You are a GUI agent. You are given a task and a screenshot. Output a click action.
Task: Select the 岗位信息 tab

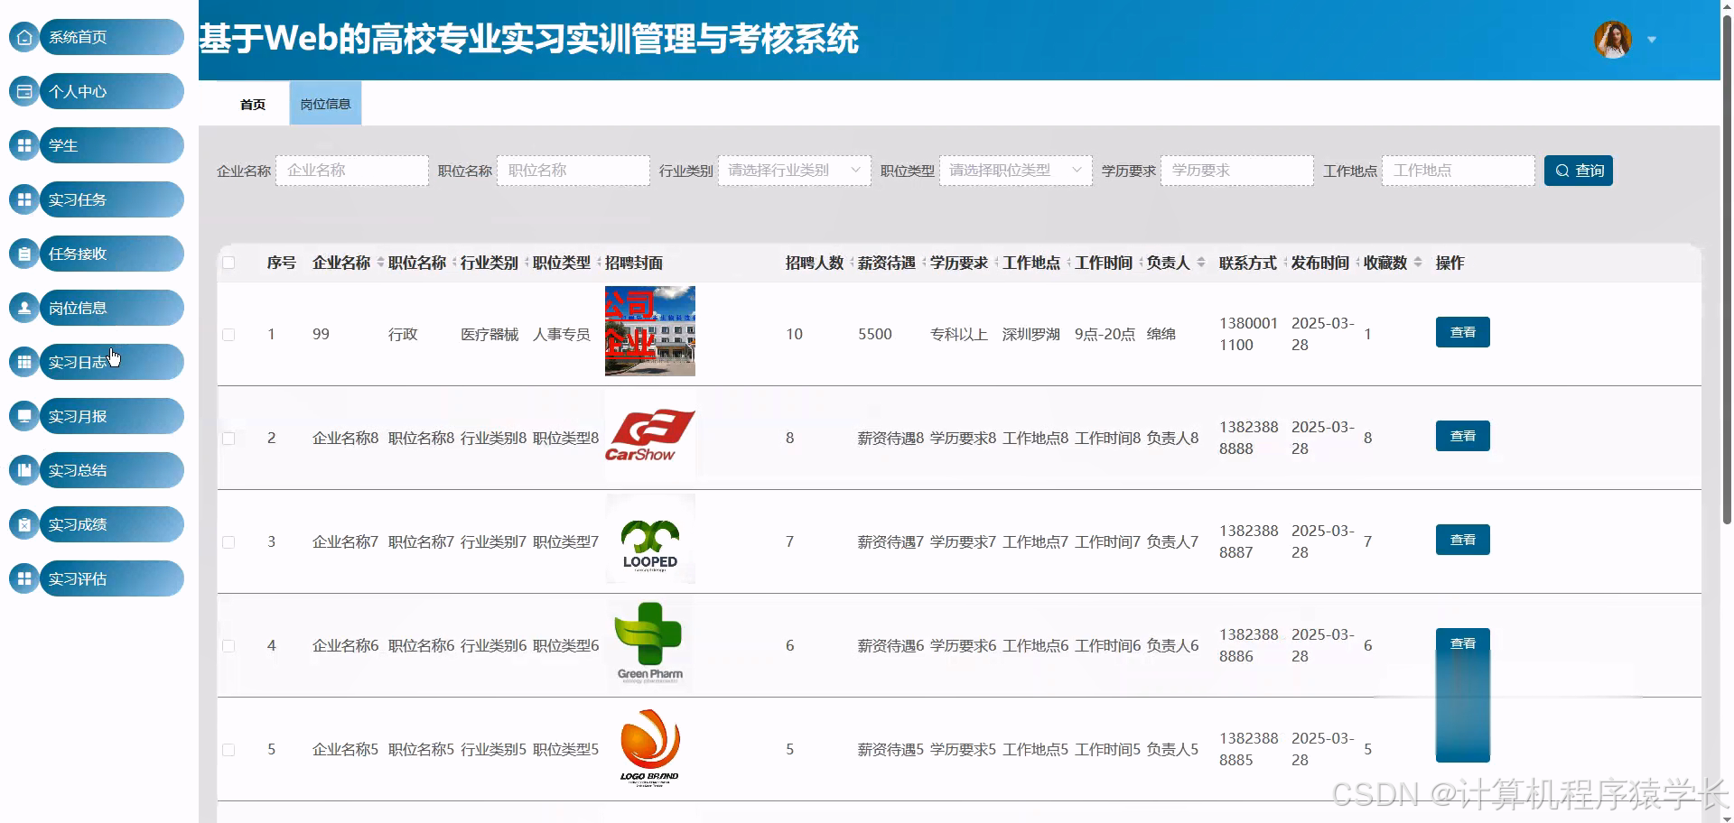(x=325, y=103)
